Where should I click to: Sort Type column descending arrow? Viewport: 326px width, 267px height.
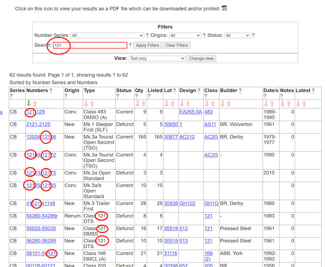coord(86,104)
